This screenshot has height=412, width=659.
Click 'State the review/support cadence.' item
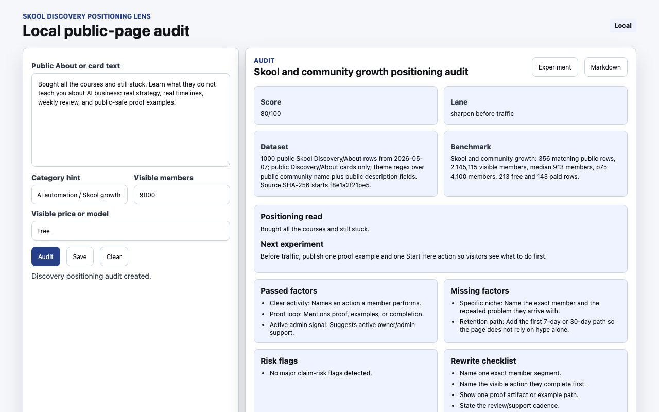coord(510,406)
